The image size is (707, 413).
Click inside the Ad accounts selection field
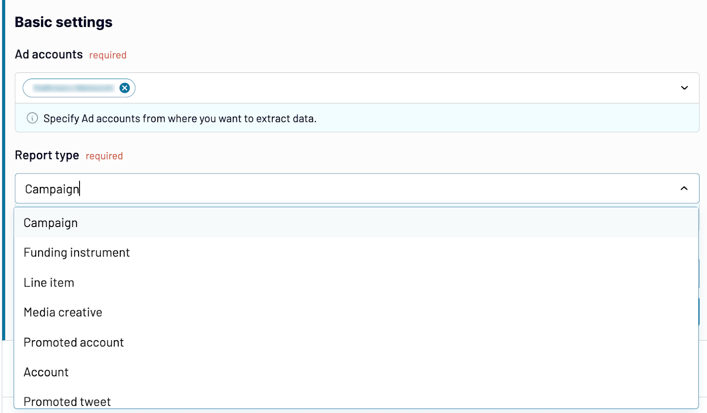coord(357,88)
